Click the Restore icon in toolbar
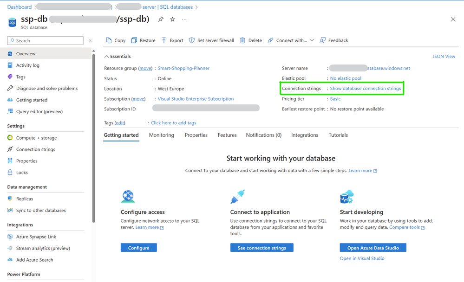The image size is (464, 282). tap(134, 40)
